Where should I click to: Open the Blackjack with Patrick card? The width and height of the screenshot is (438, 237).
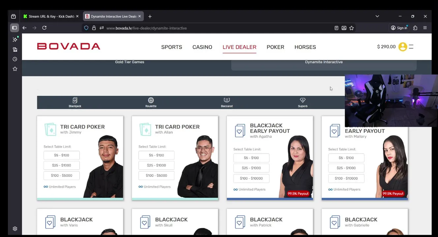point(270,222)
